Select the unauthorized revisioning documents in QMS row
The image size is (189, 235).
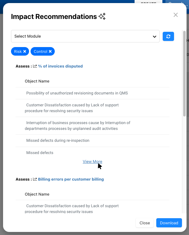point(77,93)
